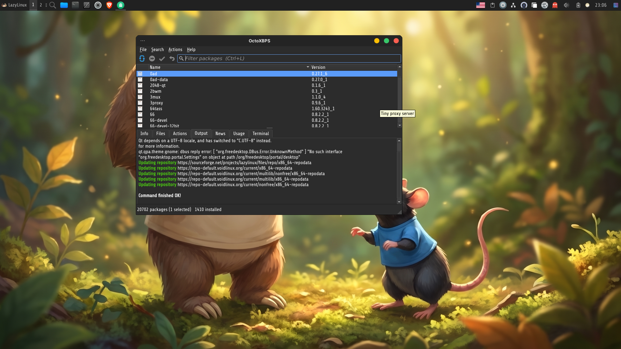
Task: Open the volume speaker tray icon
Action: (566, 5)
